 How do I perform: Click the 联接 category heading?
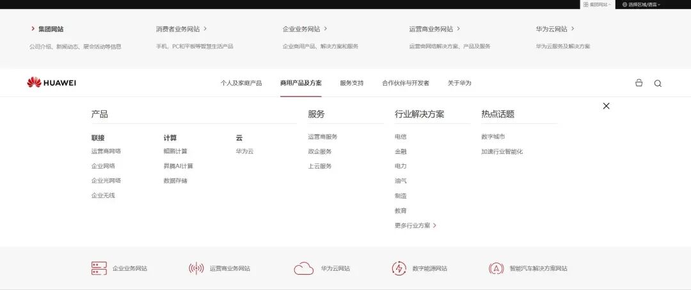point(98,138)
